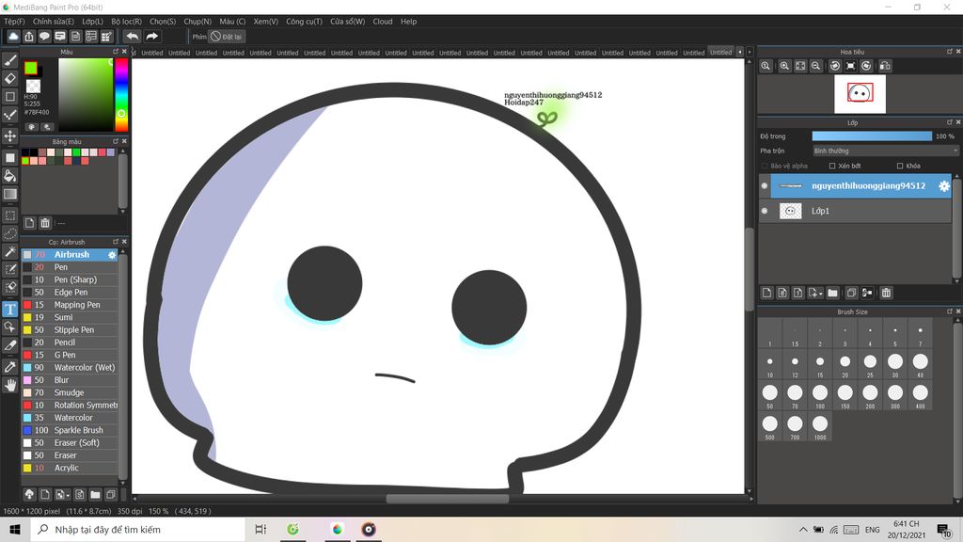Pick the Eyedropper tool

[x=10, y=366]
